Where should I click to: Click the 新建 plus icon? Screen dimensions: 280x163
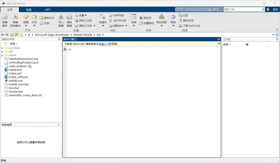coord(26,17)
